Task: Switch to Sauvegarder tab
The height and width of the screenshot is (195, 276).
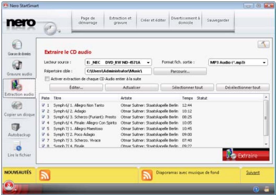Action: tap(218, 20)
